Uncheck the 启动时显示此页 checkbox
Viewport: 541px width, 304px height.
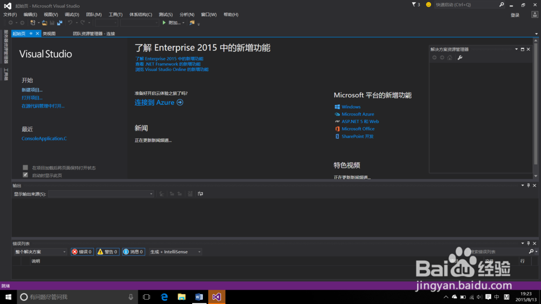(25, 175)
